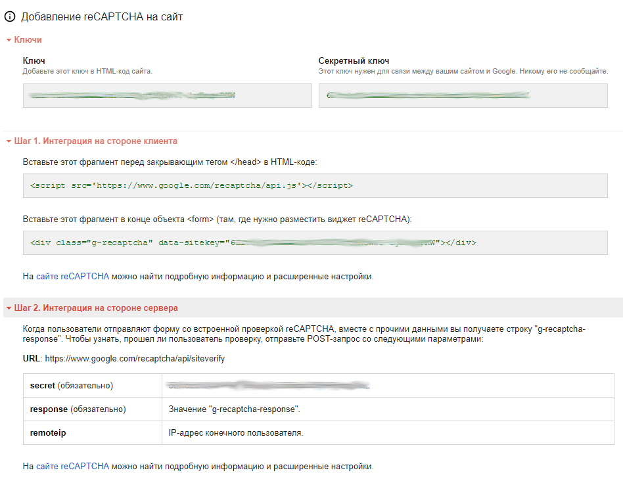Screen dimensions: 623x483
Task: Open the сайте reCAPTCHA link under Шаг 1
Action: [x=72, y=277]
